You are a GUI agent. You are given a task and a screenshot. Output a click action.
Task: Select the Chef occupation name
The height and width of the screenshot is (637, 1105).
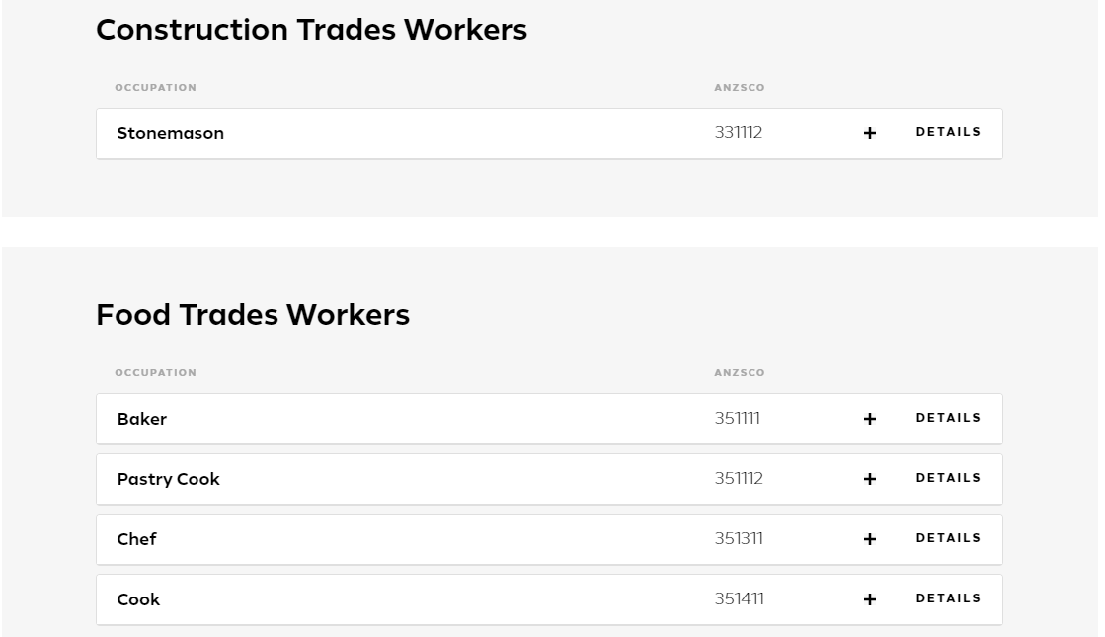[136, 539]
